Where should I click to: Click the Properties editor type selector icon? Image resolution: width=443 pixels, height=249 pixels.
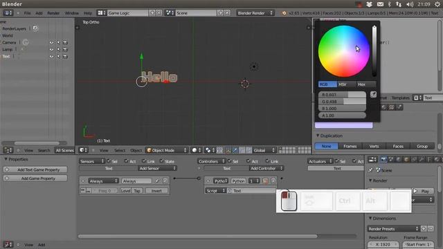(372, 160)
